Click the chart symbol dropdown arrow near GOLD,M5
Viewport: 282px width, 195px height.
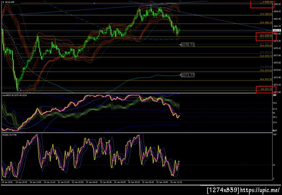(3, 2)
